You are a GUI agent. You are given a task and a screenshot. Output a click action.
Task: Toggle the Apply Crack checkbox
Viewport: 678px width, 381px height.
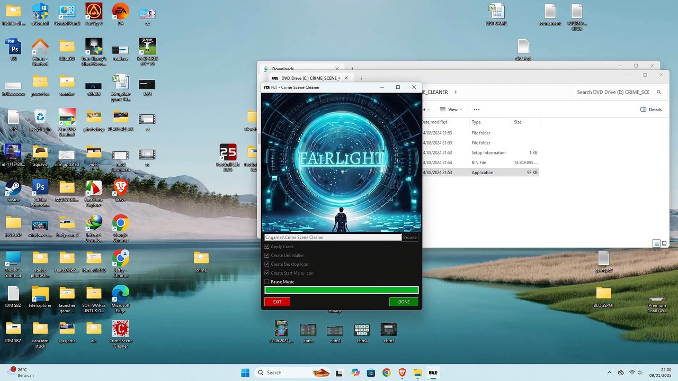(x=267, y=247)
